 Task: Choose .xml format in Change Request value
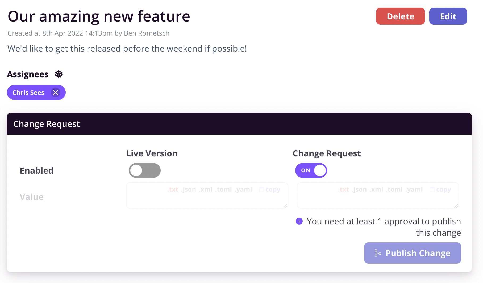pyautogui.click(x=376, y=190)
